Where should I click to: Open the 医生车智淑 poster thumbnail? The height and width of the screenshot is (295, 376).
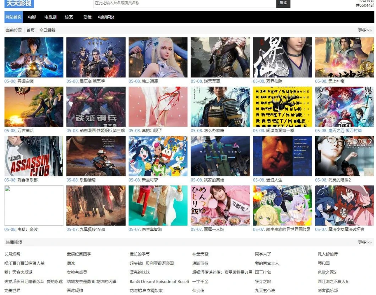[x=158, y=206]
